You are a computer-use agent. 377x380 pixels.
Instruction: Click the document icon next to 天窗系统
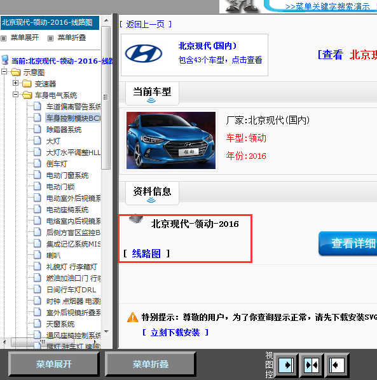(38, 323)
